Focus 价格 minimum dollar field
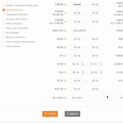The image size is (123, 123). [x=76, y=72]
